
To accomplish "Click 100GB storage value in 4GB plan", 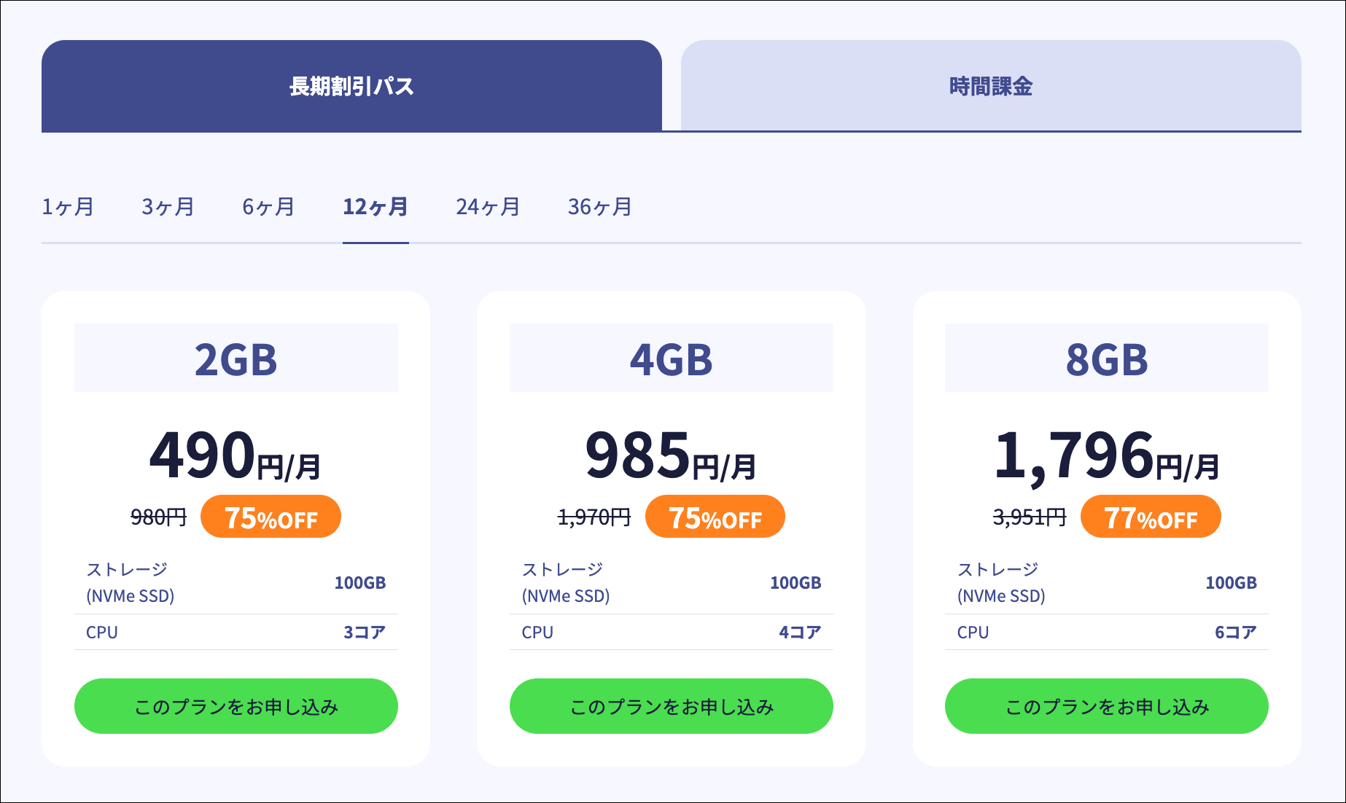I will click(x=795, y=583).
